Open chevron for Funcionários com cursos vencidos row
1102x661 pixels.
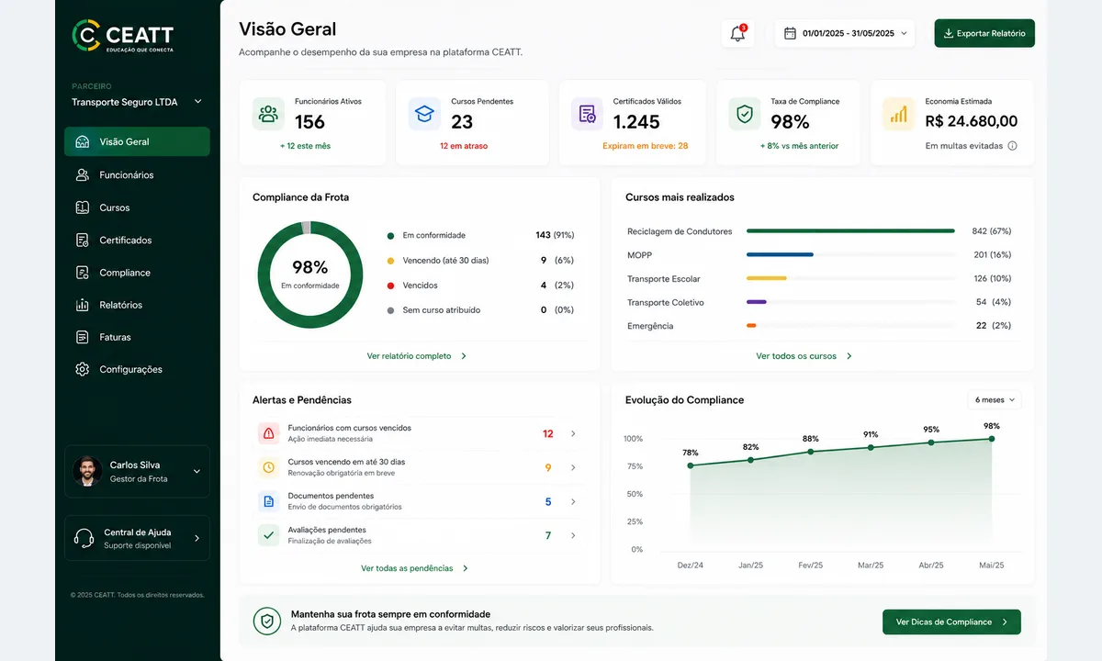(573, 433)
